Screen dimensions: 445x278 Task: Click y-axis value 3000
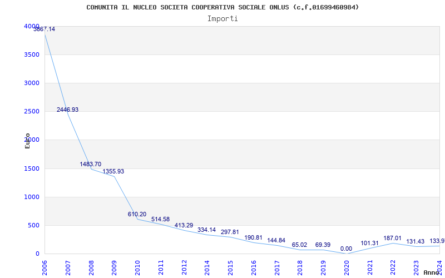tap(32, 83)
